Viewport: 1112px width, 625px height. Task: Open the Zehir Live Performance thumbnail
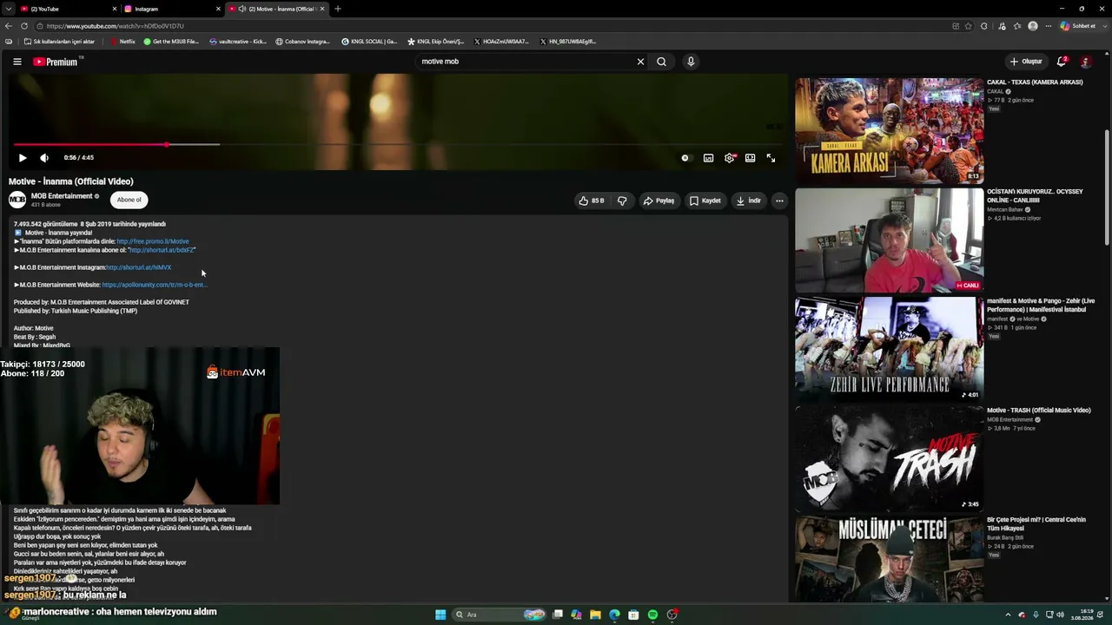(890, 350)
